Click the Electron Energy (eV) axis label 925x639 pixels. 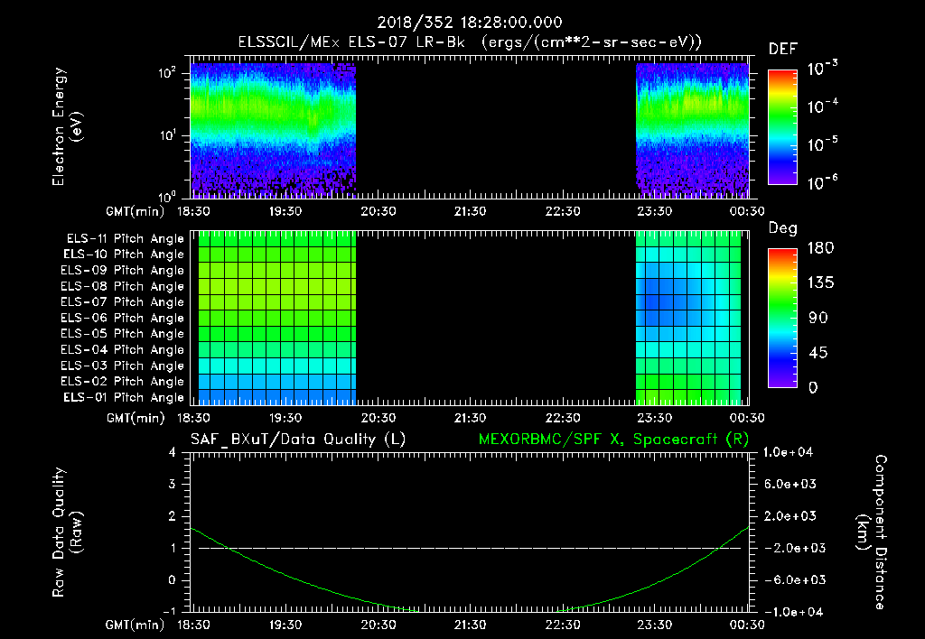(x=67, y=126)
